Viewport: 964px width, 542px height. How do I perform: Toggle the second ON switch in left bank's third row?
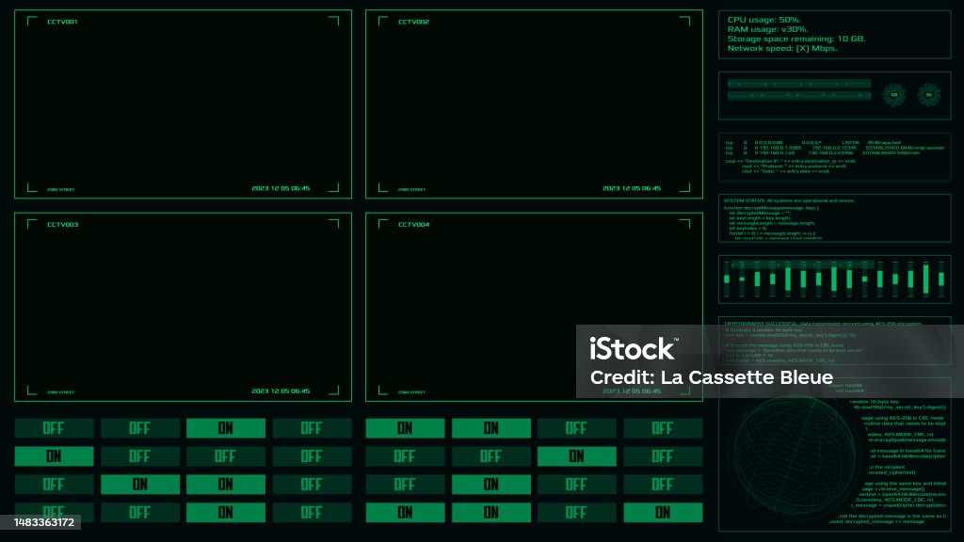[226, 485]
